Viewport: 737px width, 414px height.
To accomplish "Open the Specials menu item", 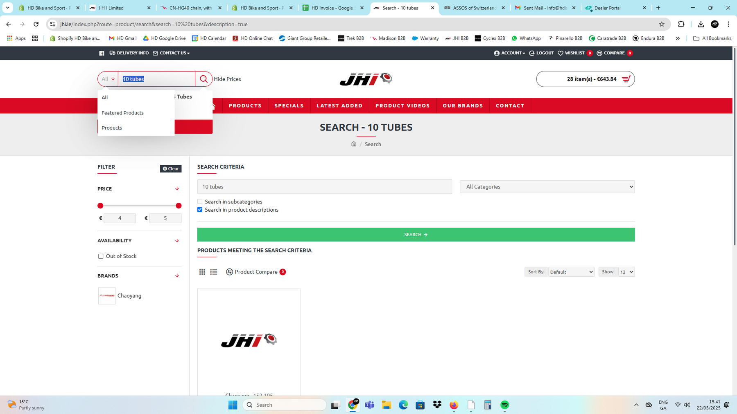I will point(289,105).
